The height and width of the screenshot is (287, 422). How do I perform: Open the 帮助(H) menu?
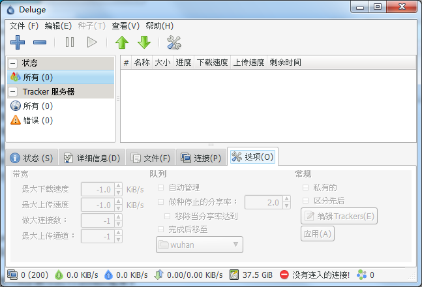[160, 26]
